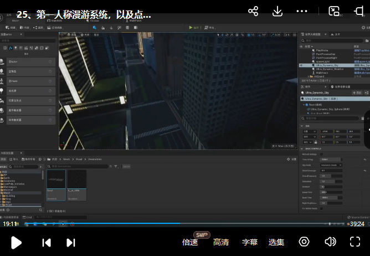The image size is (370, 256).
Task: Open the 高清 video quality selector
Action: click(221, 242)
